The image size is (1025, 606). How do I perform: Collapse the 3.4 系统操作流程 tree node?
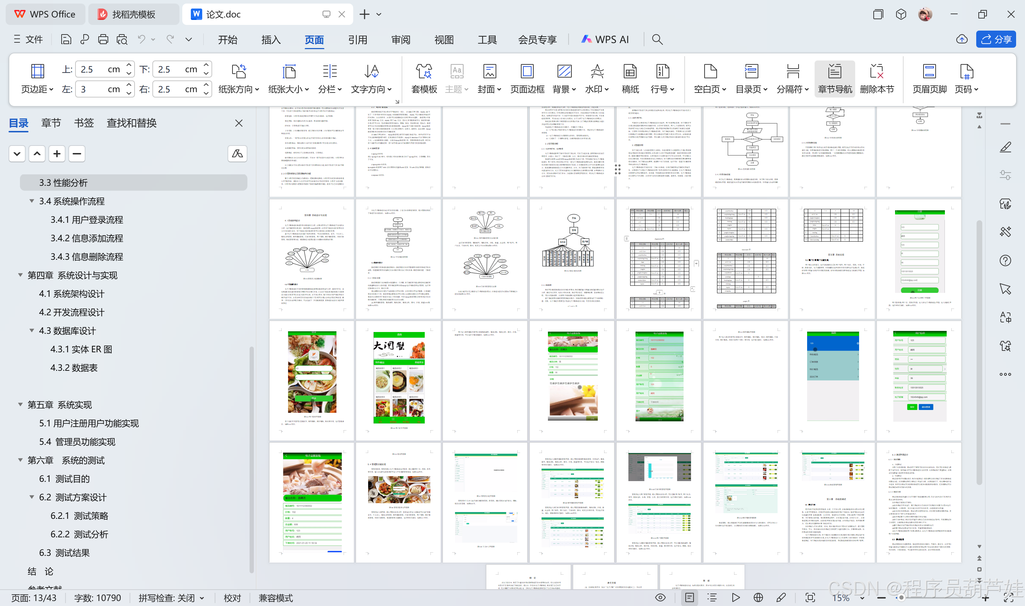click(x=31, y=201)
